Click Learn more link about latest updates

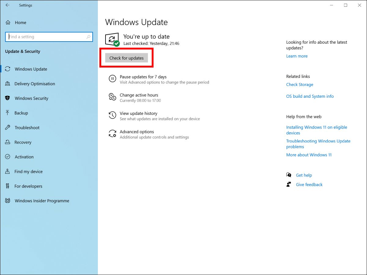[297, 56]
